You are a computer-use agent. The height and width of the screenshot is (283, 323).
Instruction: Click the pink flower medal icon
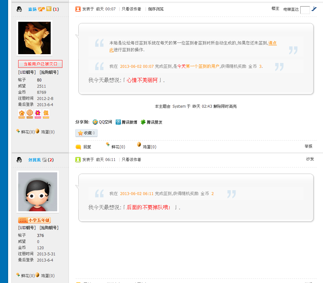38,114
